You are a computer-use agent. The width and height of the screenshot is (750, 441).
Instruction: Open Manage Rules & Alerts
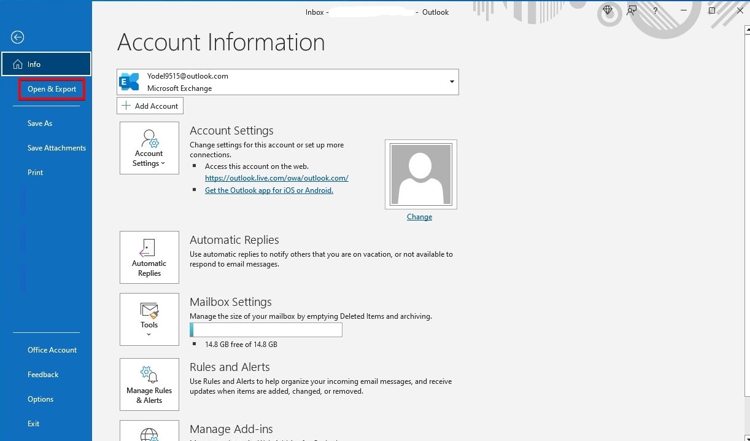coord(149,384)
